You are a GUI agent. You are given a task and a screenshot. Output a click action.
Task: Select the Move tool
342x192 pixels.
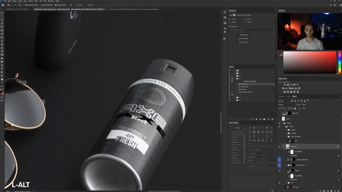pos(2,13)
